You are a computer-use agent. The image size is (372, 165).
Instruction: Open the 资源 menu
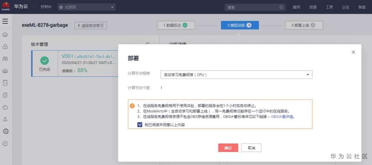(313, 7)
